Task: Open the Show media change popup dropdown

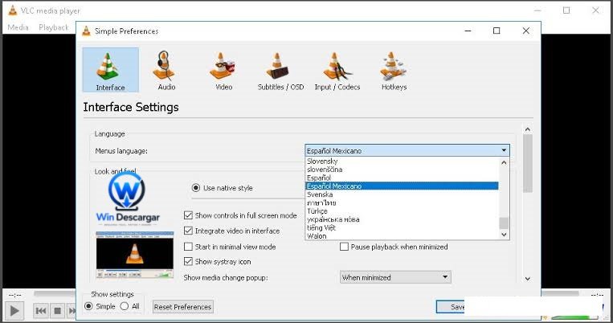Action: (x=395, y=277)
